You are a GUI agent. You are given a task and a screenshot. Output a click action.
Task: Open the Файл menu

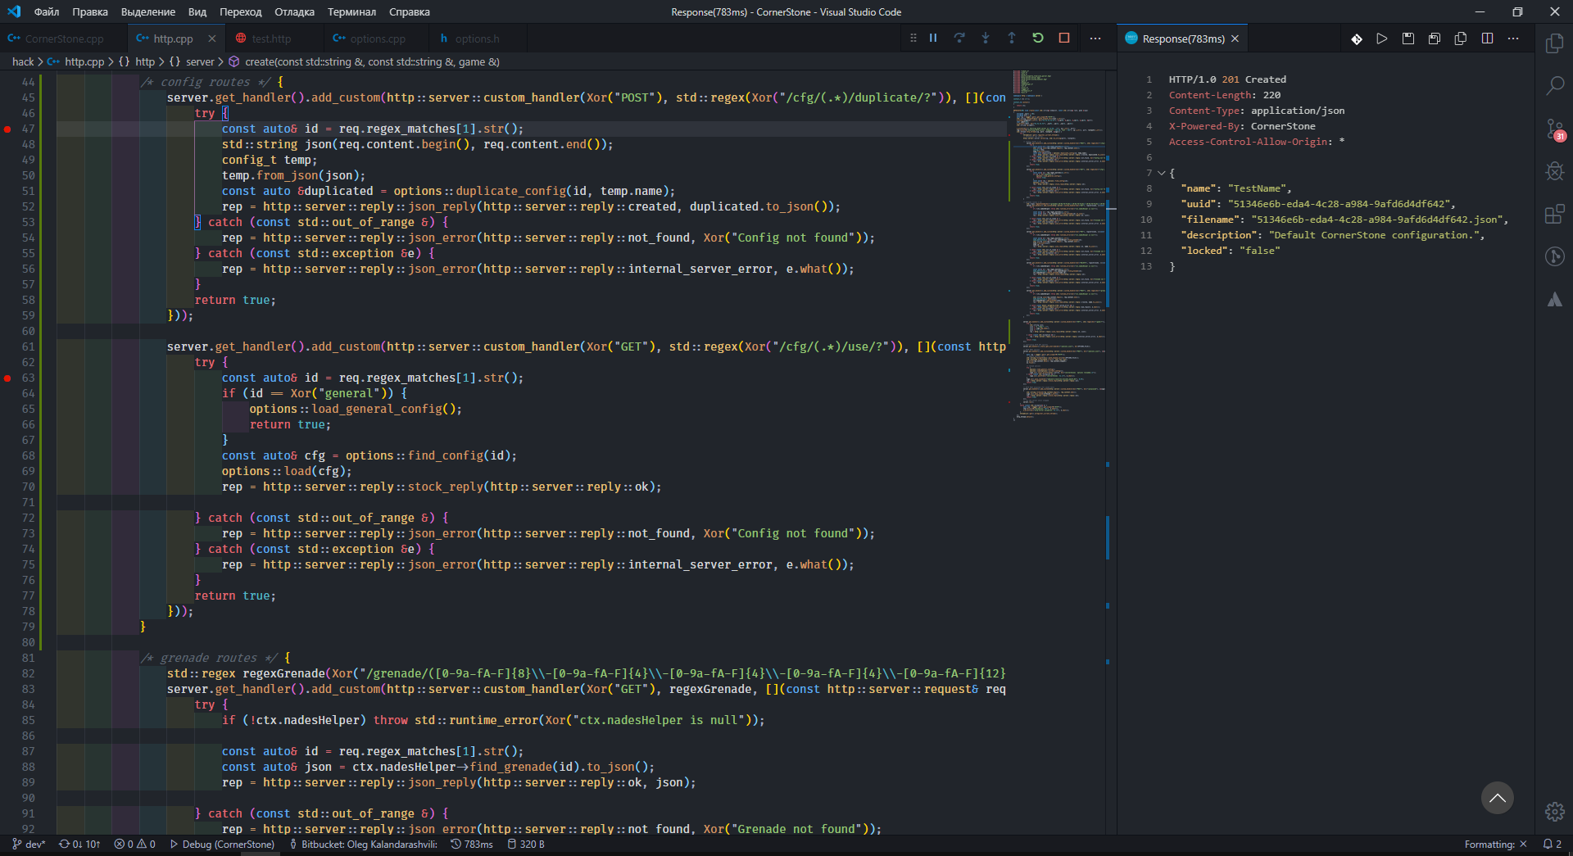[47, 11]
